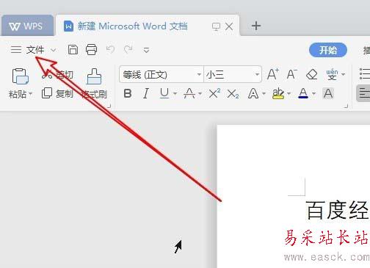Expand the 粘贴 dropdown arrow

pyautogui.click(x=31, y=94)
